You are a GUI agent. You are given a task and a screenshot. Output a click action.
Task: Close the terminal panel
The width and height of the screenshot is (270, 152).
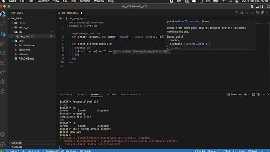tap(268, 95)
